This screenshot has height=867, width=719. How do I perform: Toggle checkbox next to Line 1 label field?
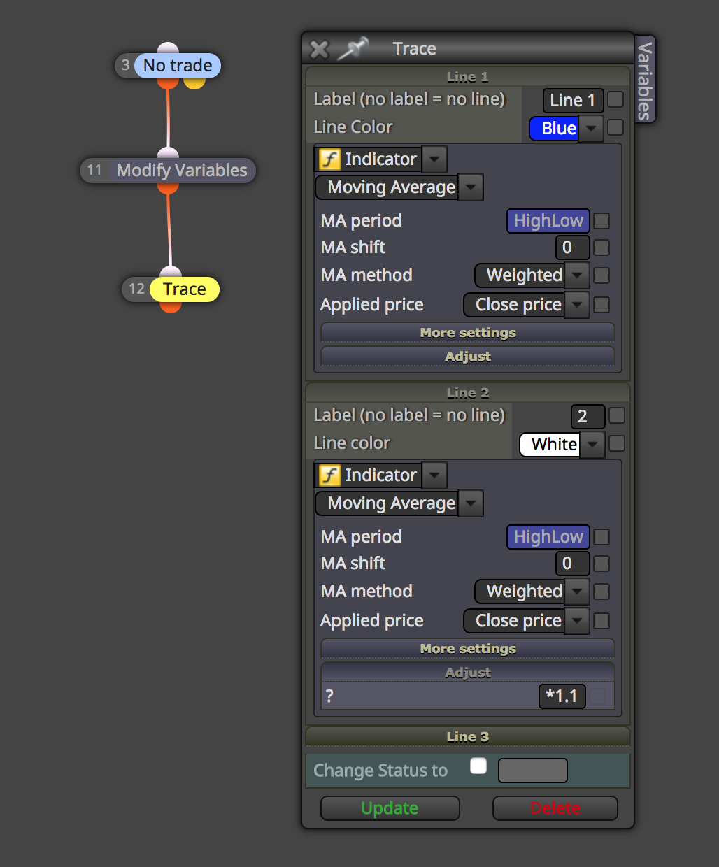pos(615,100)
